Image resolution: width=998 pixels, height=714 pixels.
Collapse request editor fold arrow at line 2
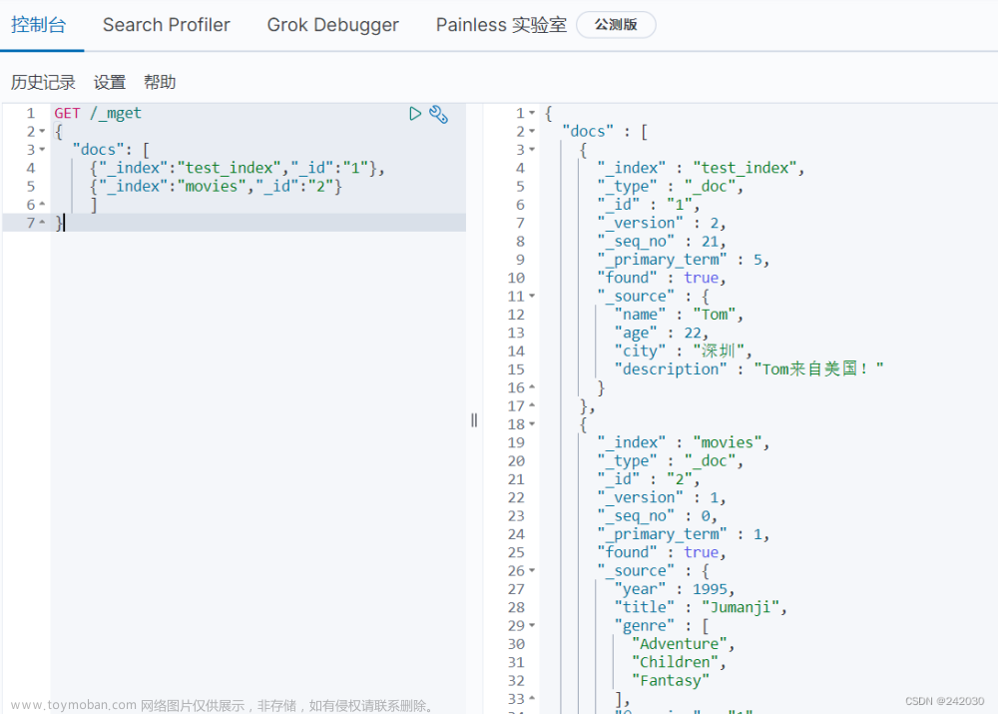(x=42, y=131)
